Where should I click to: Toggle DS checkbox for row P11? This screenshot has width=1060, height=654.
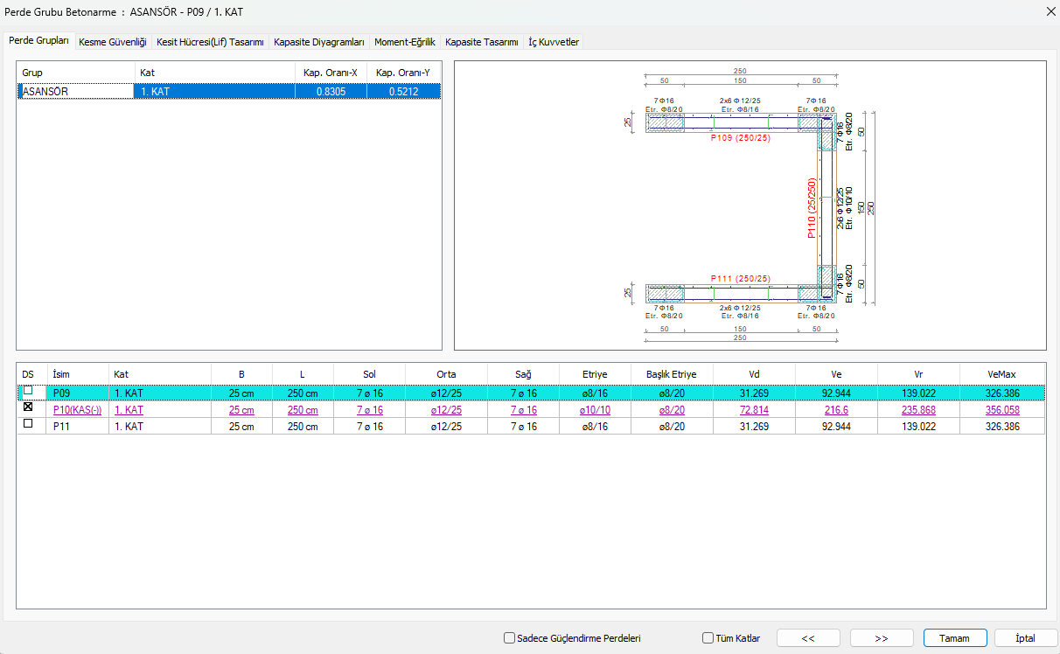pyautogui.click(x=28, y=424)
